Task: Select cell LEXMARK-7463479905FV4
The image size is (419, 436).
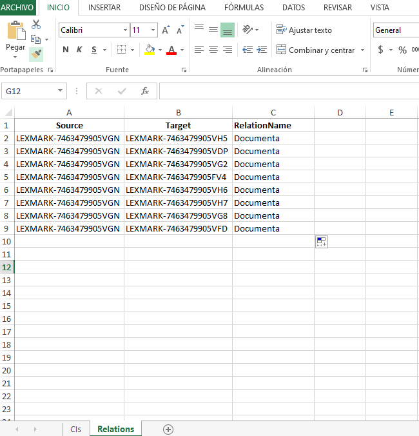Action: pos(178,177)
